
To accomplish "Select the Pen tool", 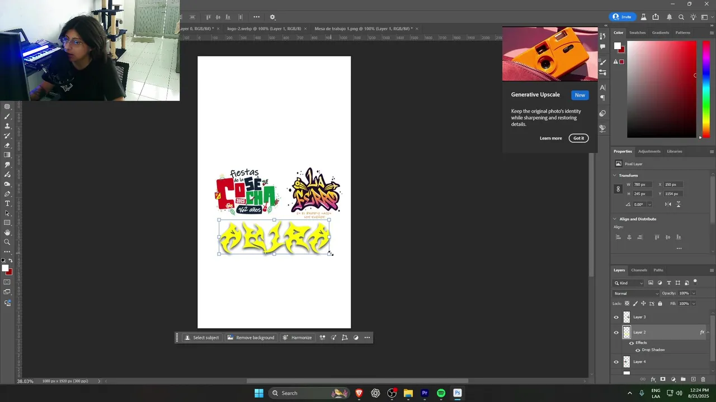I will point(7,194).
